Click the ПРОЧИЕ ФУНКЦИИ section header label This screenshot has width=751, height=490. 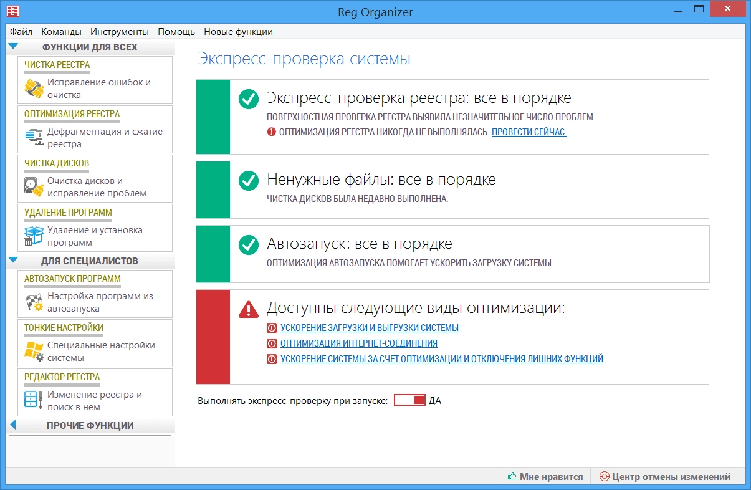pos(90,426)
